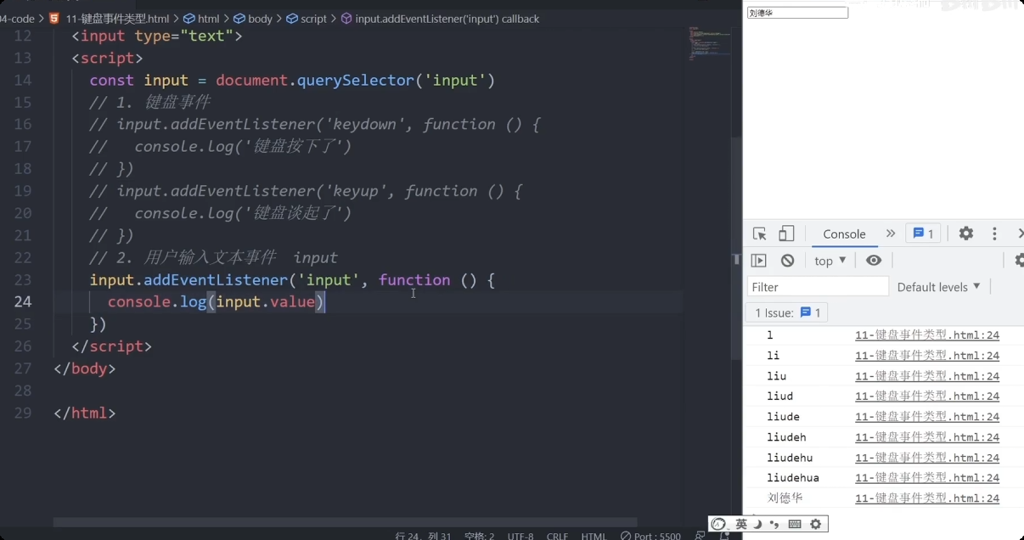Click the 1 Issue button
The image size is (1024, 540).
pos(787,312)
